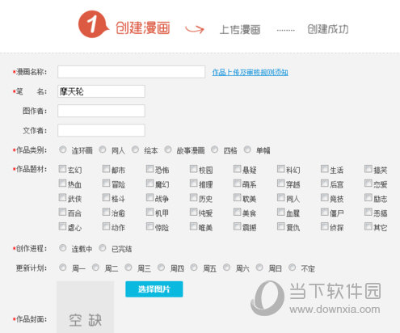The height and width of the screenshot is (333, 400).
Task: Enable the 悬疑 genre checkbox
Action: click(x=237, y=169)
